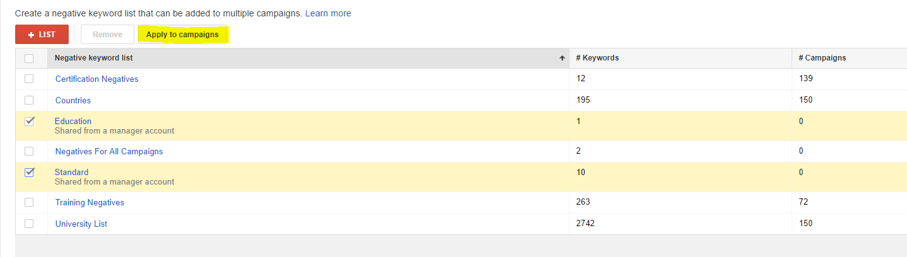Uncheck the Education row checkbox
Image resolution: width=907 pixels, height=257 pixels.
29,122
